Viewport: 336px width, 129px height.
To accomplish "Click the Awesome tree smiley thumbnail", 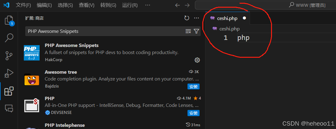I will [x=32, y=79].
